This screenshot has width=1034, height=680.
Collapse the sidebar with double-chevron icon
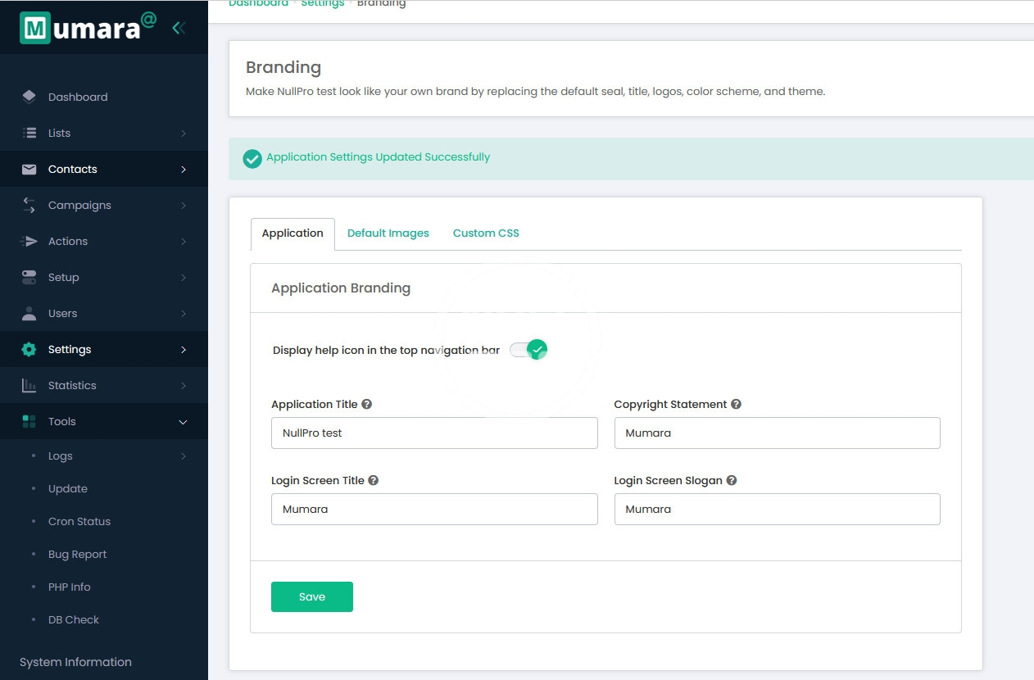(x=179, y=28)
